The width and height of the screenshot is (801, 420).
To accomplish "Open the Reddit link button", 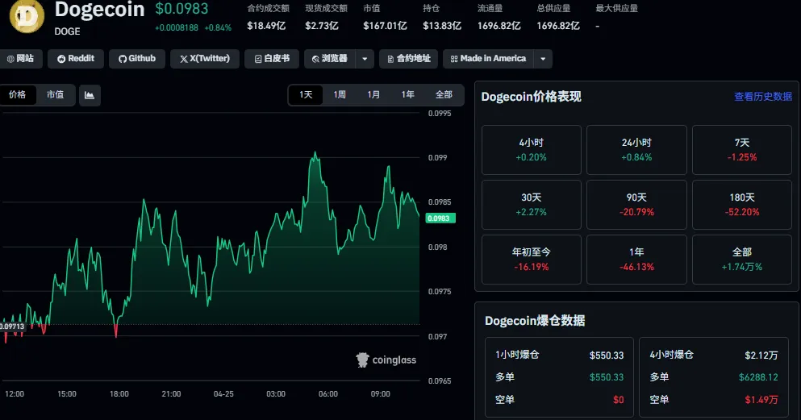I will (76, 59).
